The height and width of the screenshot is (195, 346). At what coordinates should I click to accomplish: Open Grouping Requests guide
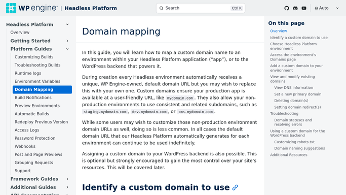point(34,162)
